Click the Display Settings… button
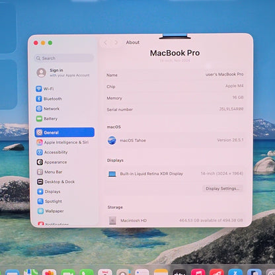The height and width of the screenshot is (275, 275). 222,188
